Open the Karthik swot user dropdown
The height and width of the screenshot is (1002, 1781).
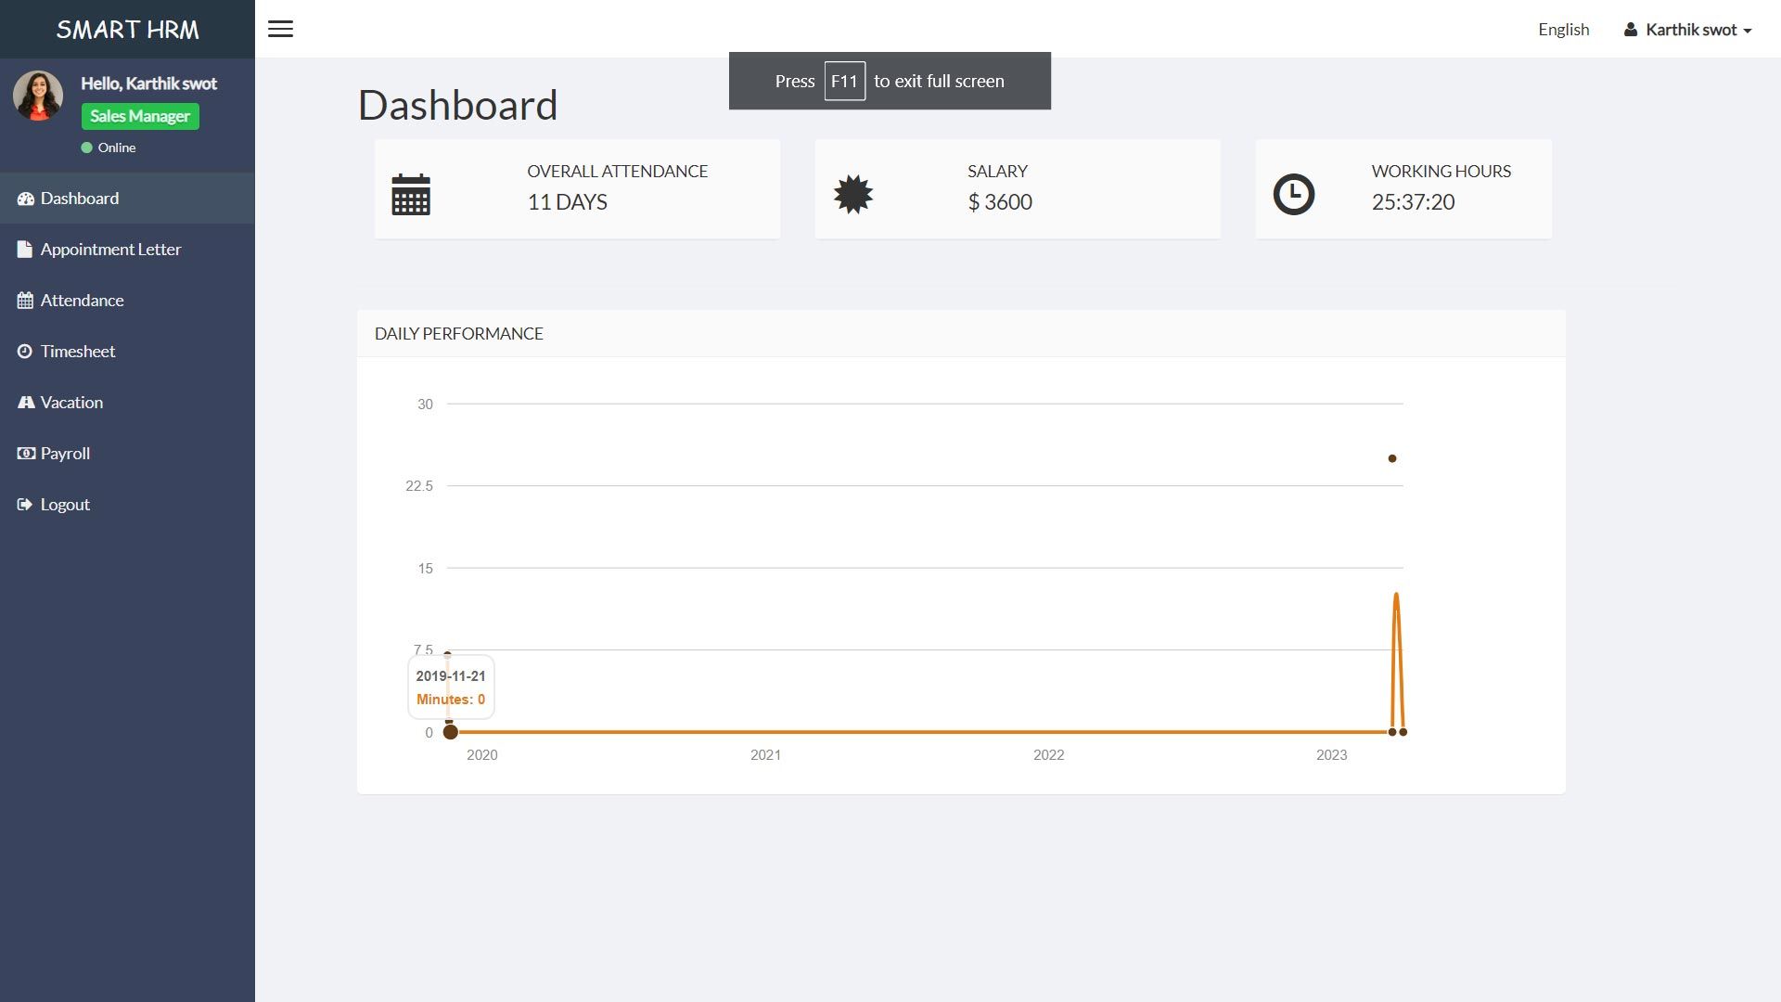tap(1688, 30)
